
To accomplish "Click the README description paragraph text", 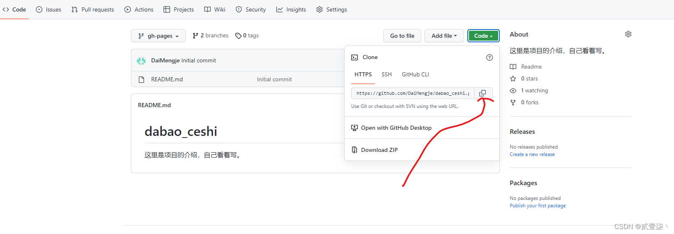I will [192, 155].
